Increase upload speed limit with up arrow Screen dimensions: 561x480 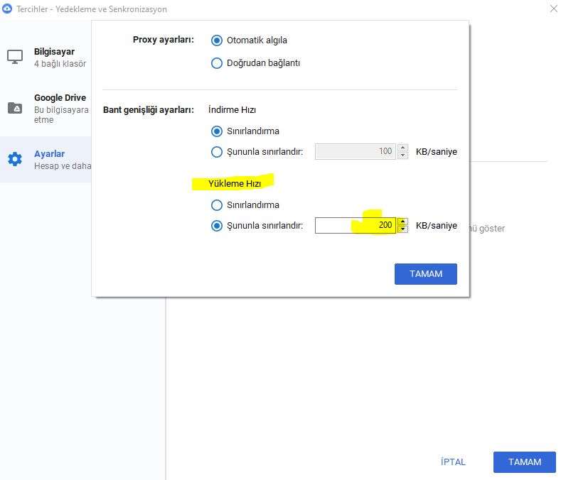coord(403,222)
